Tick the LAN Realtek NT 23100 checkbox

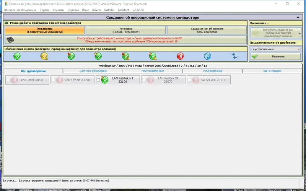click(x=98, y=80)
